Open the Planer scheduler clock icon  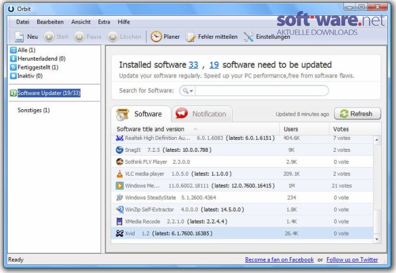click(156, 37)
